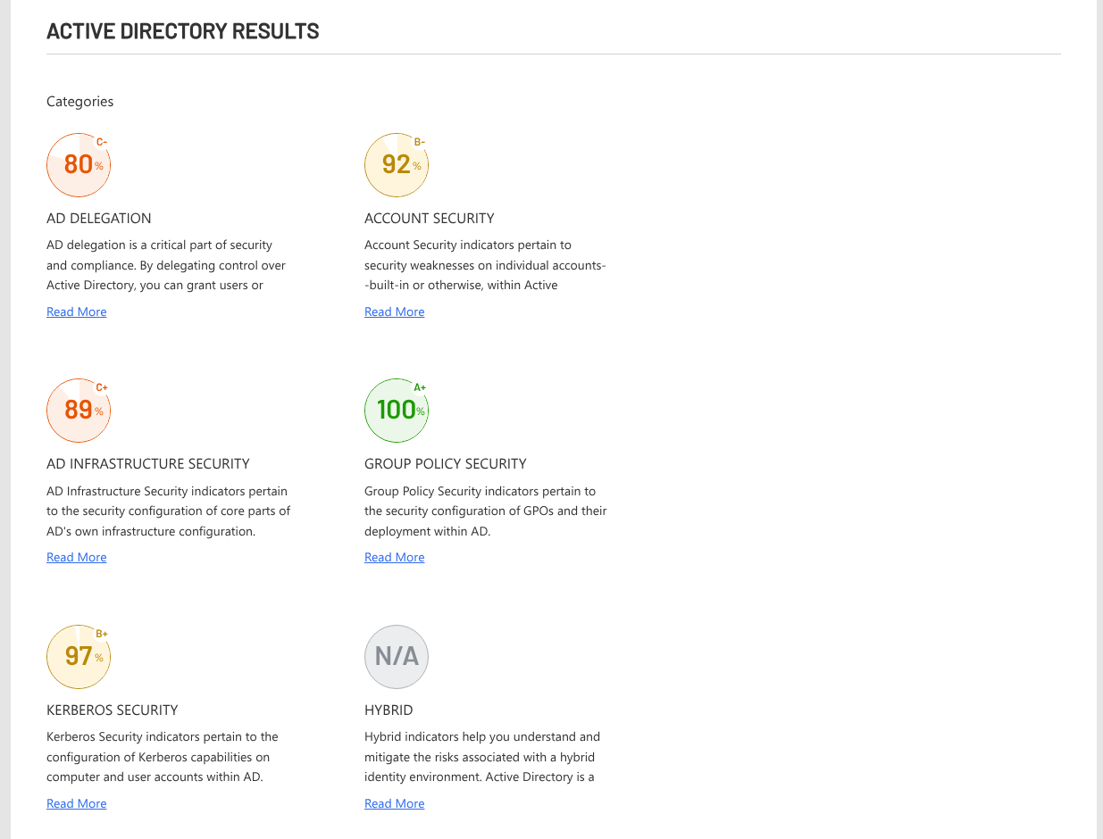This screenshot has height=839, width=1103.
Task: Open Read More under AD Infrastructure Security
Action: pyautogui.click(x=77, y=557)
